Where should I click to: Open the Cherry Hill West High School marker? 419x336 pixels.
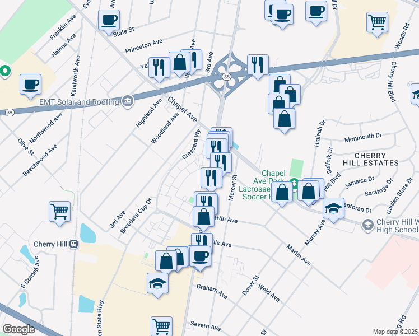pyautogui.click(x=367, y=225)
